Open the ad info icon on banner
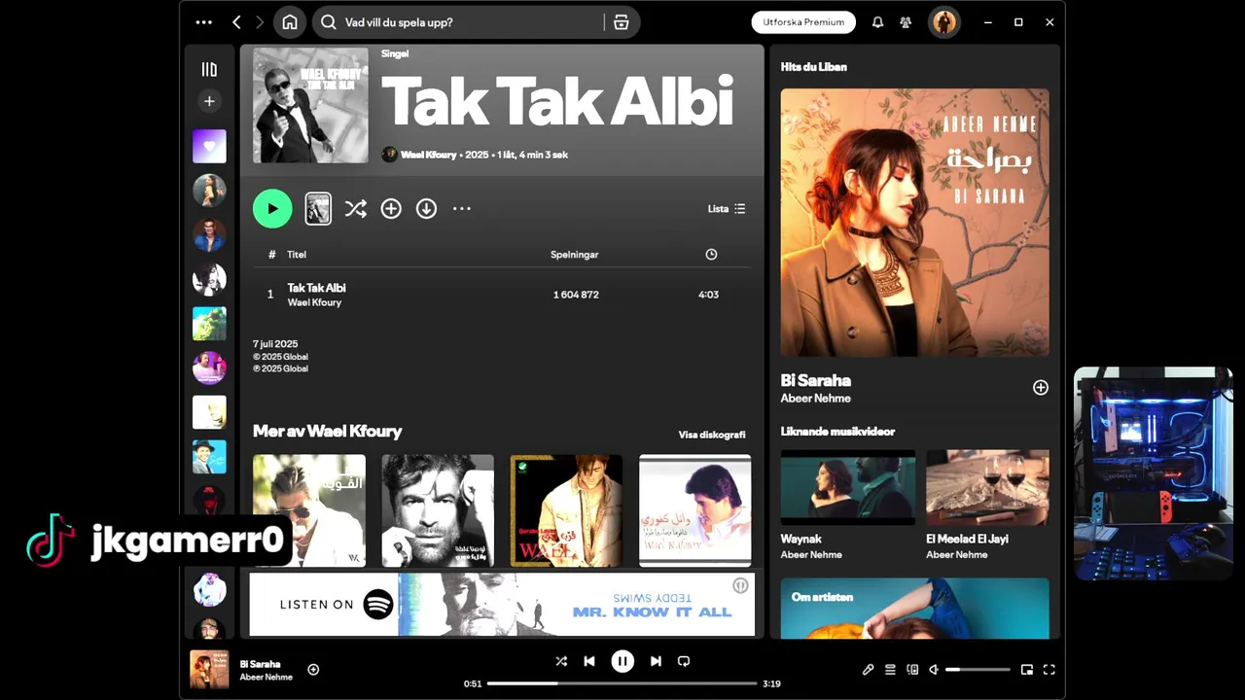Screen dimensions: 1245x700 click(x=740, y=585)
